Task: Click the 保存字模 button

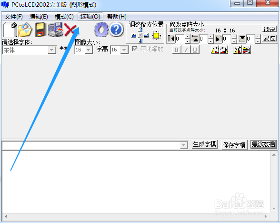Action: 234,145
